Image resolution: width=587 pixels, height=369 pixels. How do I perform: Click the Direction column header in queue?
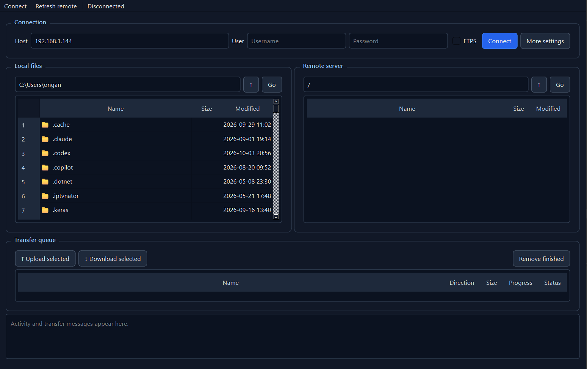coord(462,283)
